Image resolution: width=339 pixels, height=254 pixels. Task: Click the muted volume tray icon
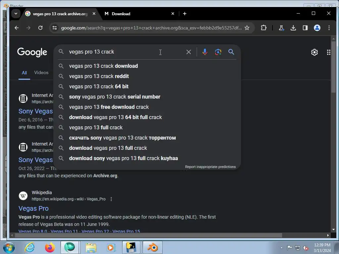tap(306, 248)
